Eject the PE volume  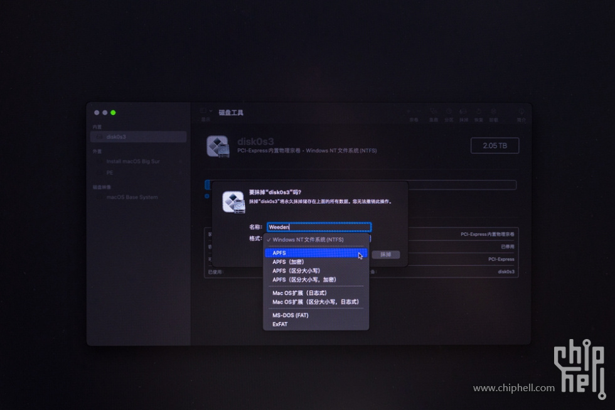coord(181,173)
